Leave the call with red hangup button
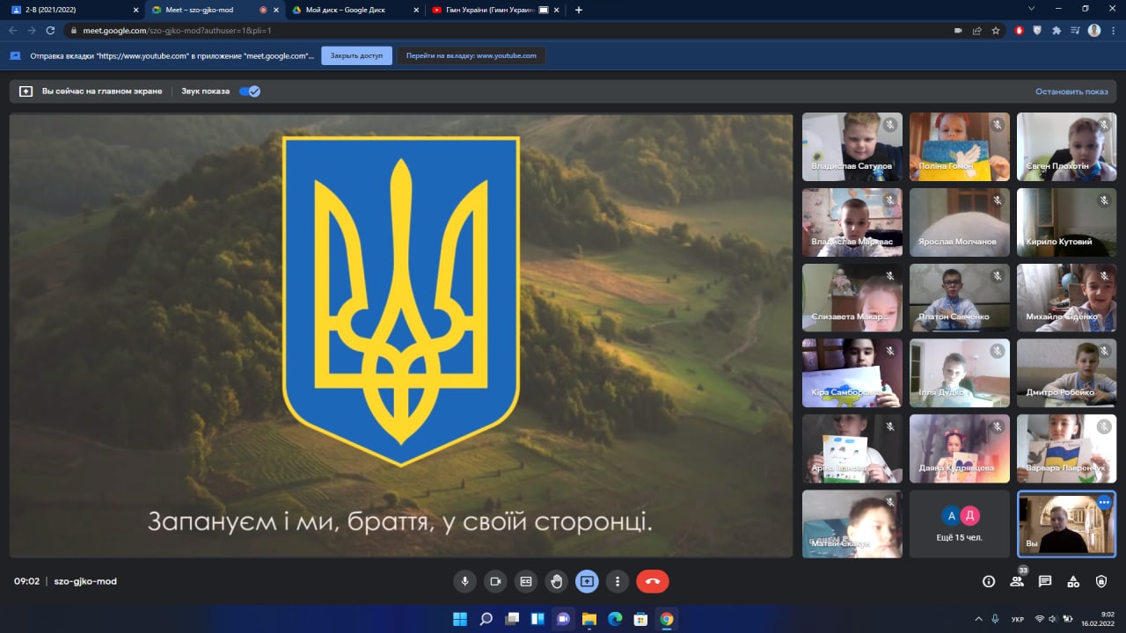The width and height of the screenshot is (1126, 633). tap(653, 581)
